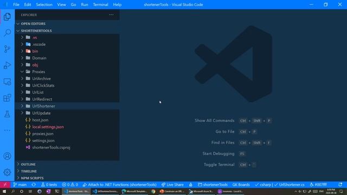Click the remote window indicator in status bar
The height and width of the screenshot is (195, 347).
[5, 185]
